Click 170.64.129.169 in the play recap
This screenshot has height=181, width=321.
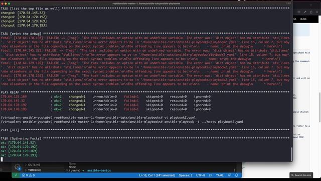pyautogui.click(x=14, y=97)
